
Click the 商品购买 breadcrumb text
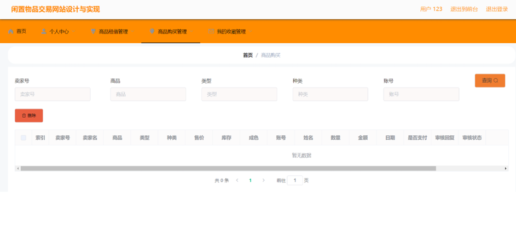pos(271,55)
